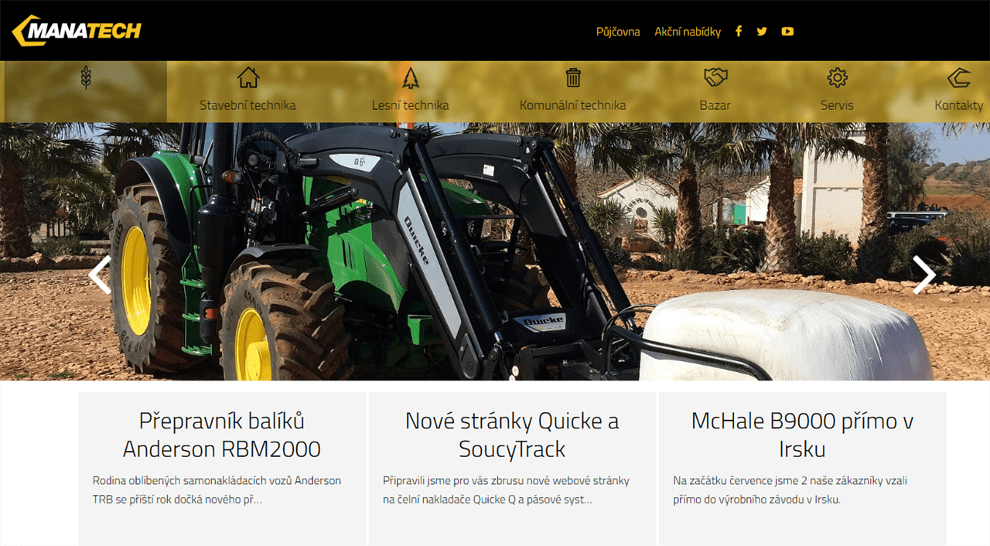Open the YouTube social icon
This screenshot has height=546, width=990.
pos(787,32)
